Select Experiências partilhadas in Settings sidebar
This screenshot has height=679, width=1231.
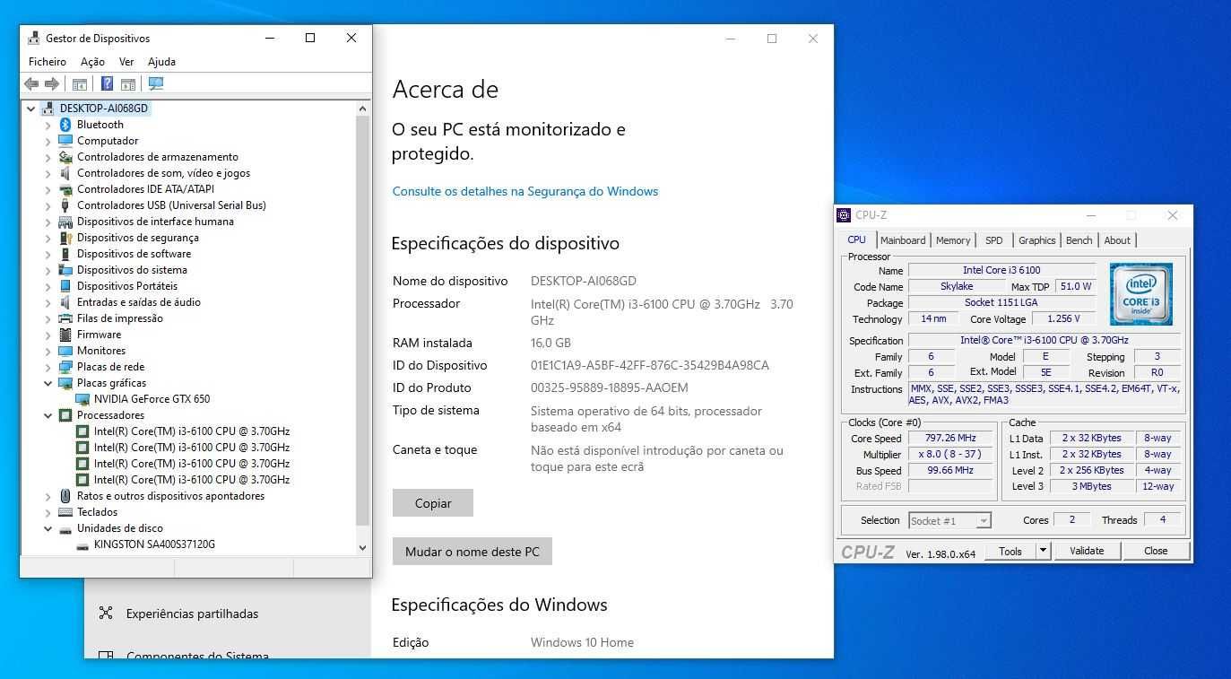[x=192, y=614]
